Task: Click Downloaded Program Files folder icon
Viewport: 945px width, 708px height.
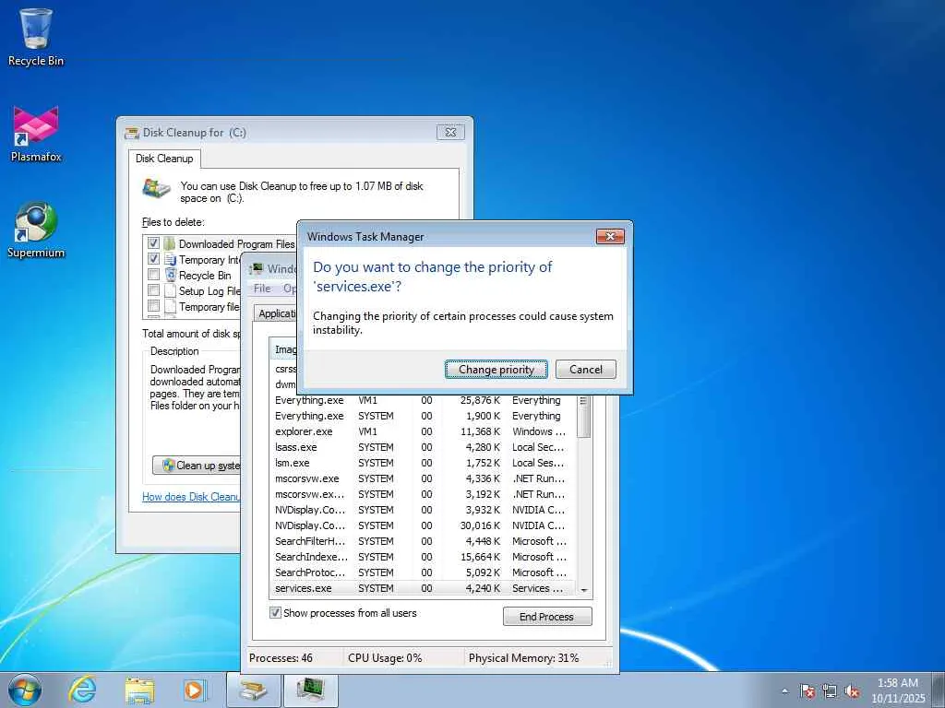Action: point(170,243)
